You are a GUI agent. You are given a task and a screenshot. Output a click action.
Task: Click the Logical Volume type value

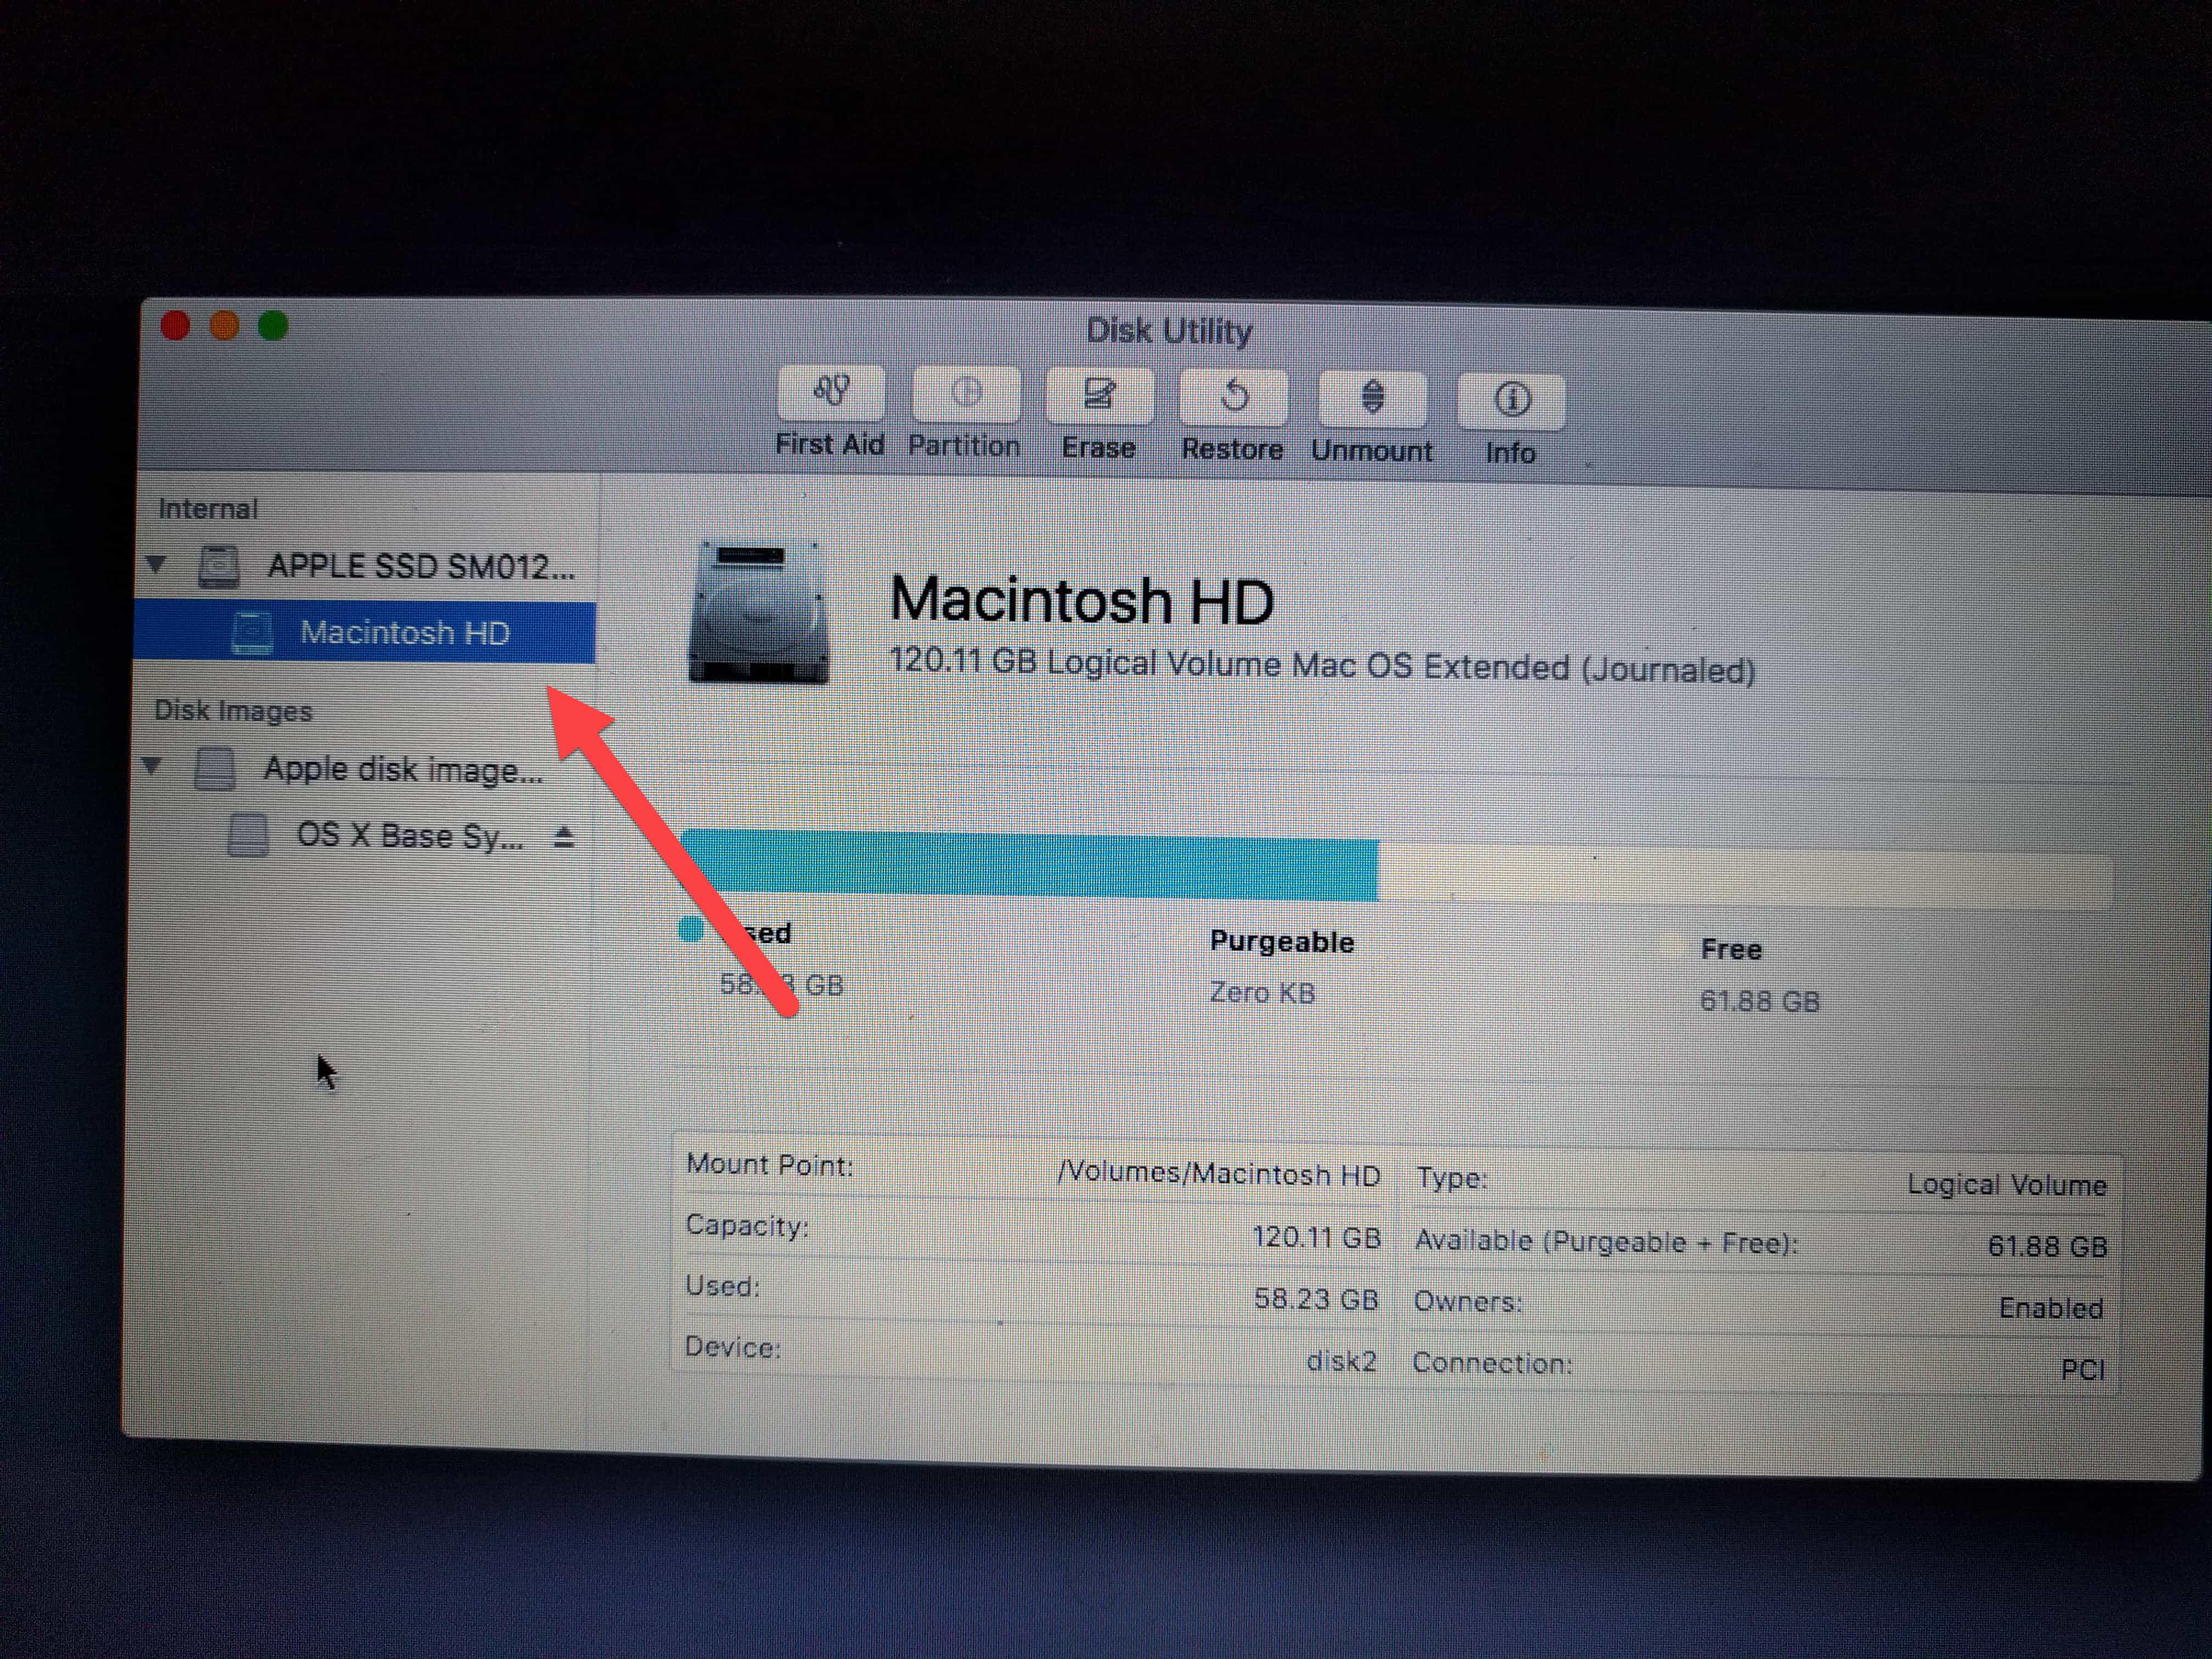[2007, 1185]
